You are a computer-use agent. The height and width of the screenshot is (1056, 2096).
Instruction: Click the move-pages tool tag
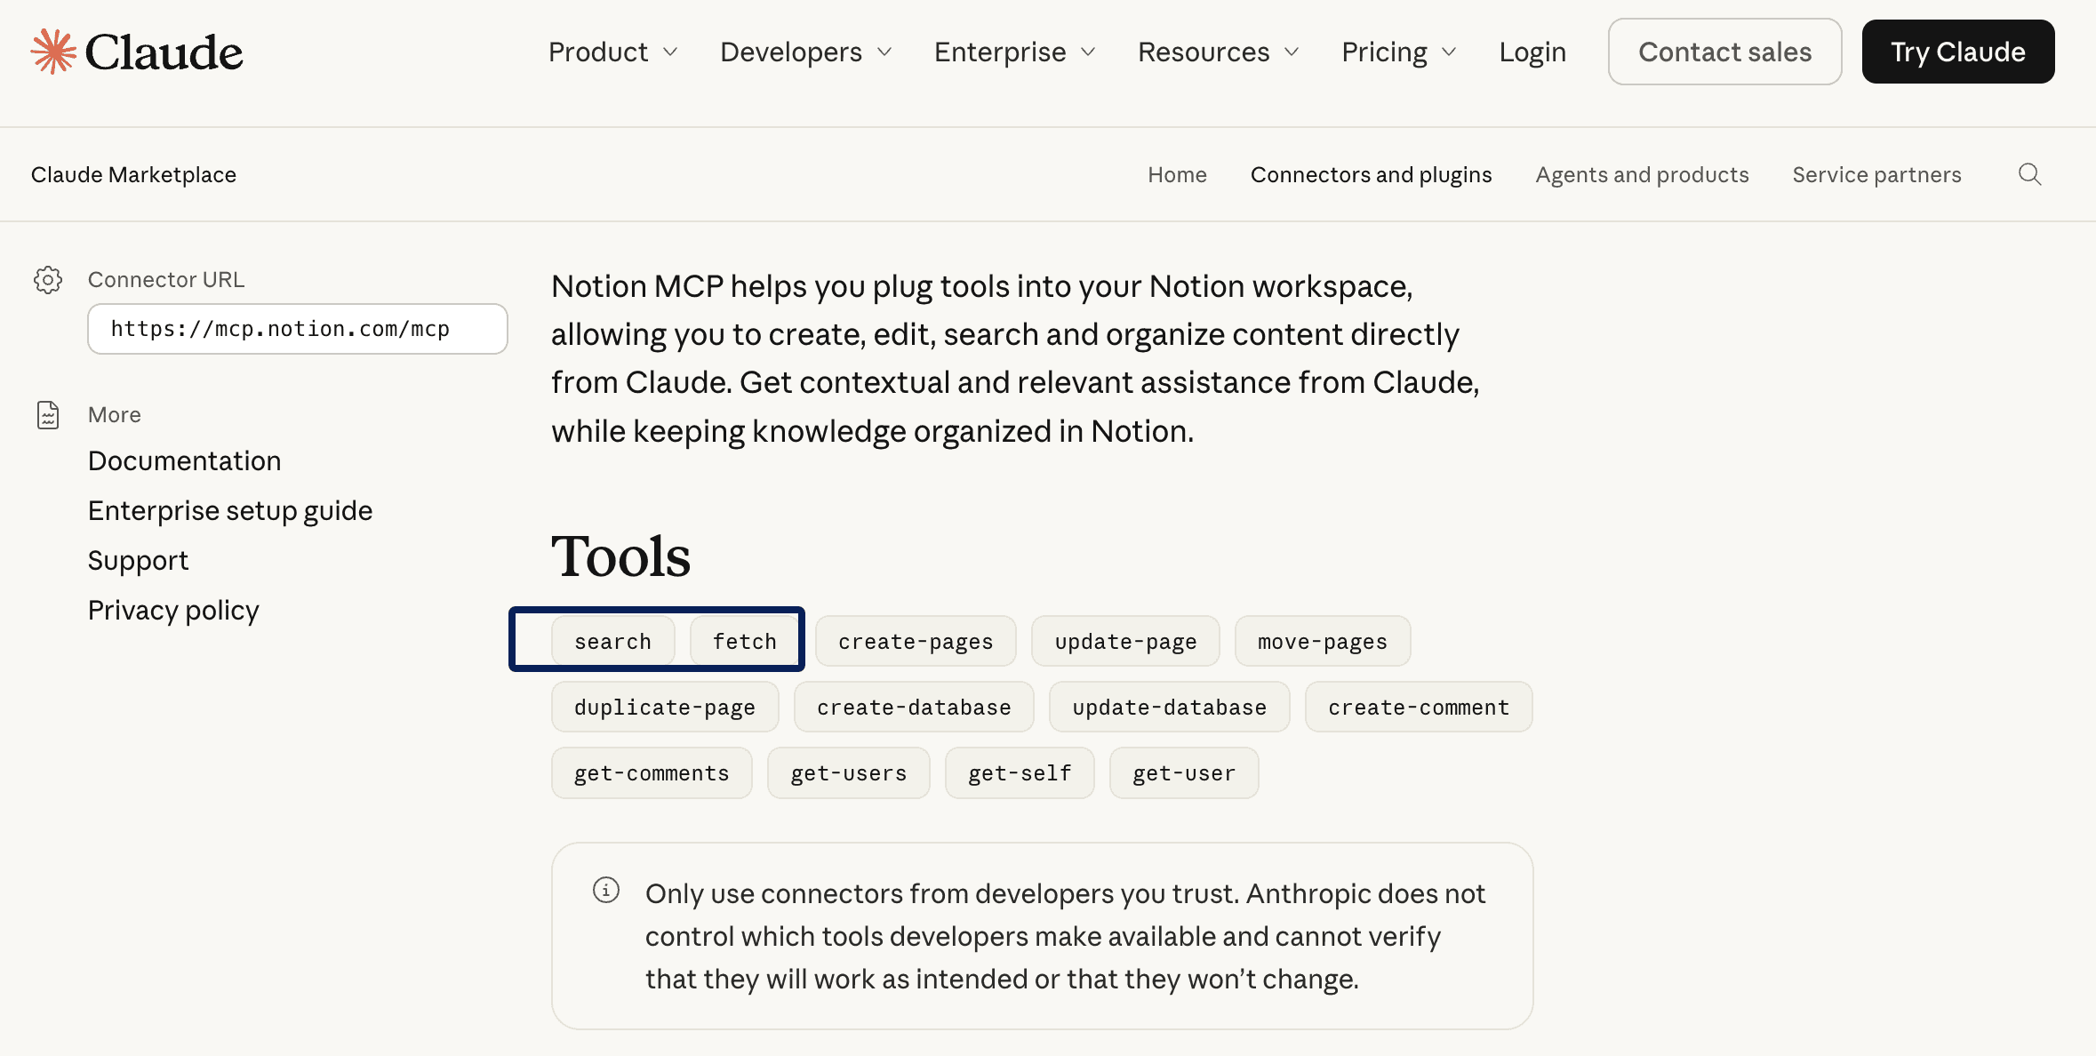click(x=1323, y=641)
